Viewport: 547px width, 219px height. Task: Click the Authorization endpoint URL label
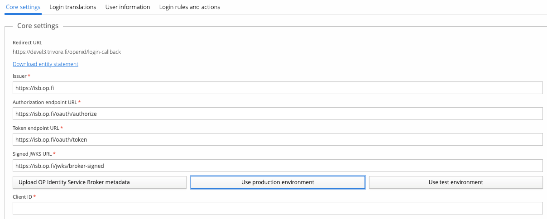(x=45, y=102)
